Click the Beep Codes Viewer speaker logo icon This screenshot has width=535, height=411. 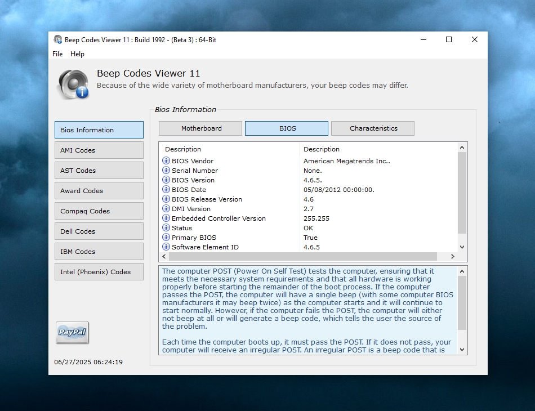pos(73,84)
